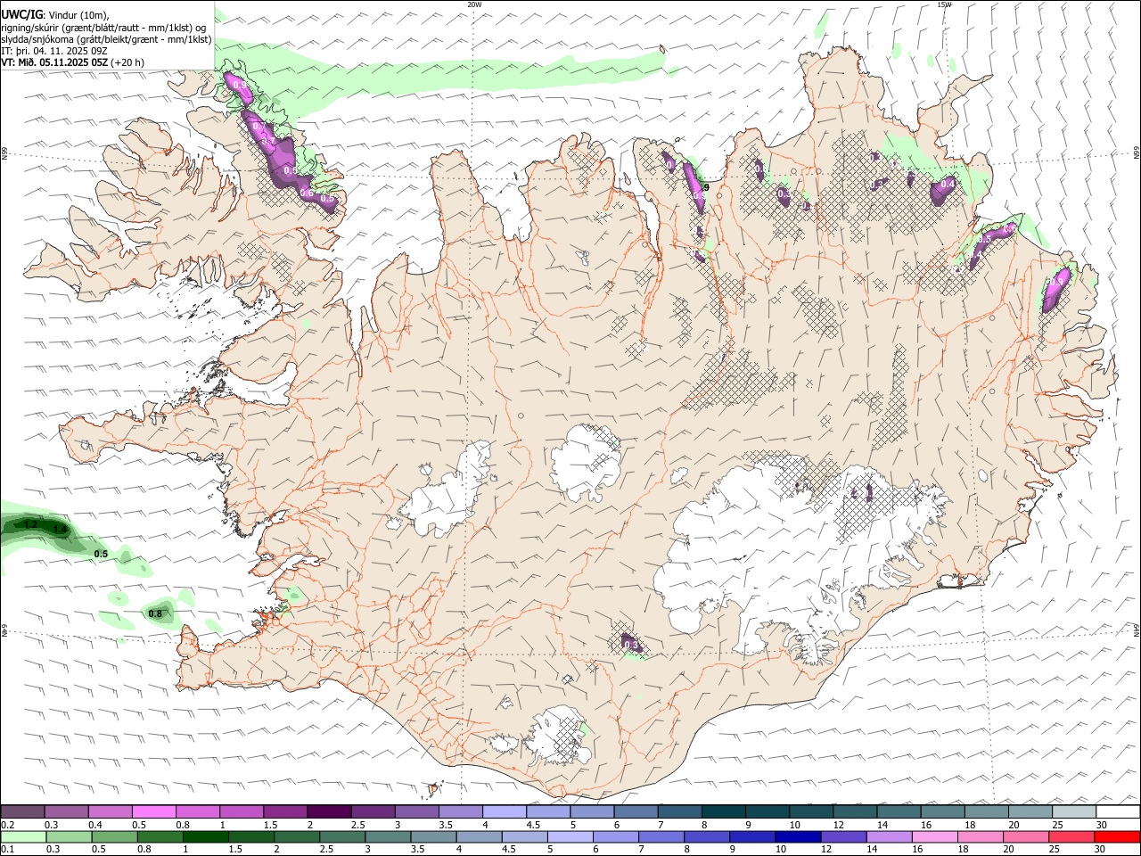Click the red swatch at 30 in the lower legend row
The width and height of the screenshot is (1141, 856).
pyautogui.click(x=1116, y=837)
